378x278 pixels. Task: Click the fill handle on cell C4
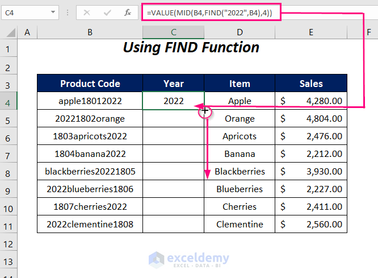coord(204,109)
